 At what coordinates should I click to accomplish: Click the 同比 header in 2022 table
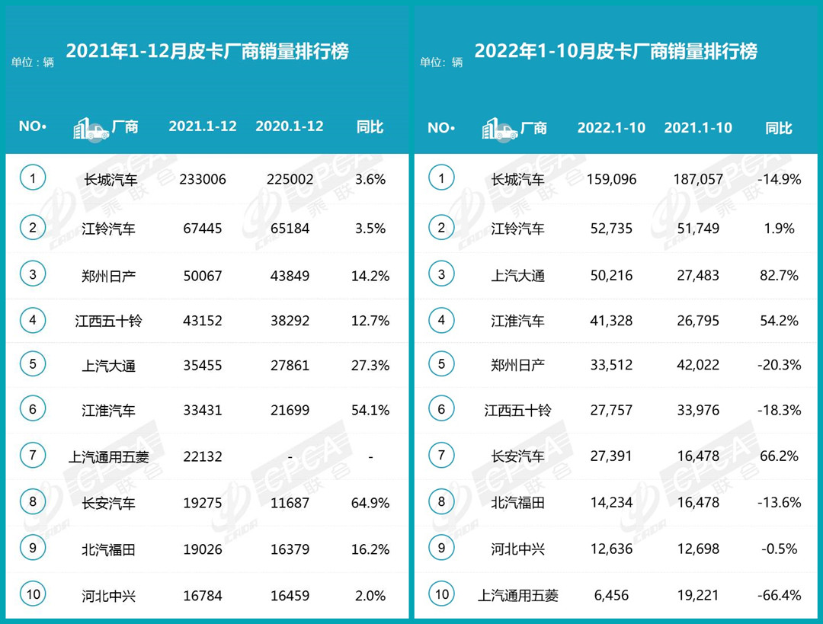click(x=778, y=128)
